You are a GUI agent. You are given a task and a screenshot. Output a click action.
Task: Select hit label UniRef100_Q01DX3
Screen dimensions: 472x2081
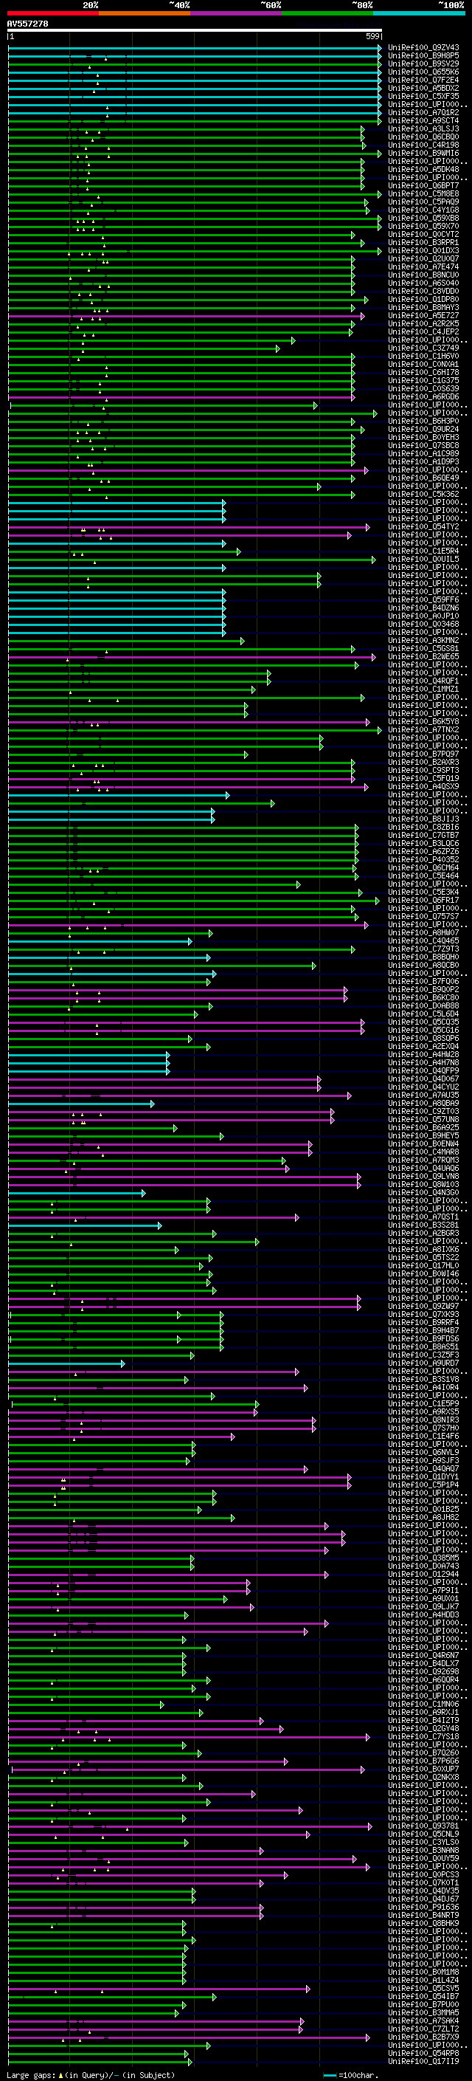(x=423, y=250)
